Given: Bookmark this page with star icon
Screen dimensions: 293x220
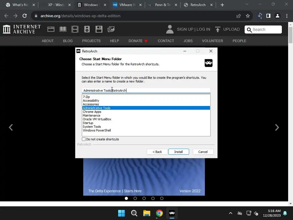Looking at the screenshot, I should coord(248,16).
